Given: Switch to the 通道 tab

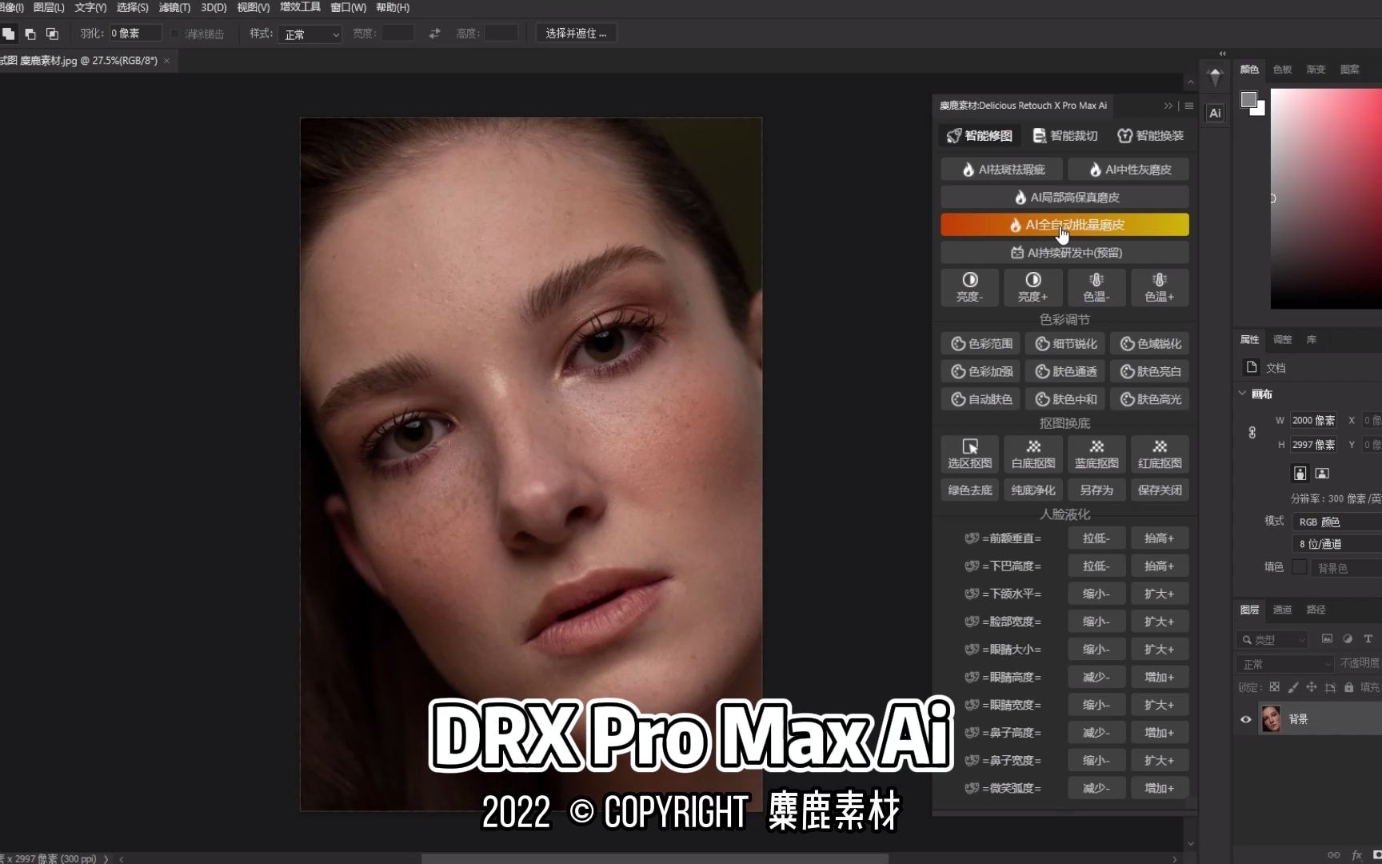Looking at the screenshot, I should (x=1282, y=610).
